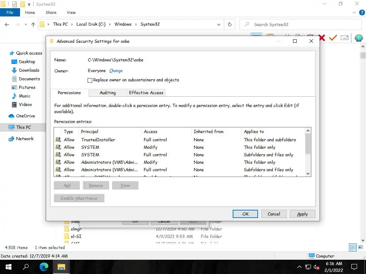Select the TrustedInstaller permission entry
366x274 pixels.
(180, 140)
